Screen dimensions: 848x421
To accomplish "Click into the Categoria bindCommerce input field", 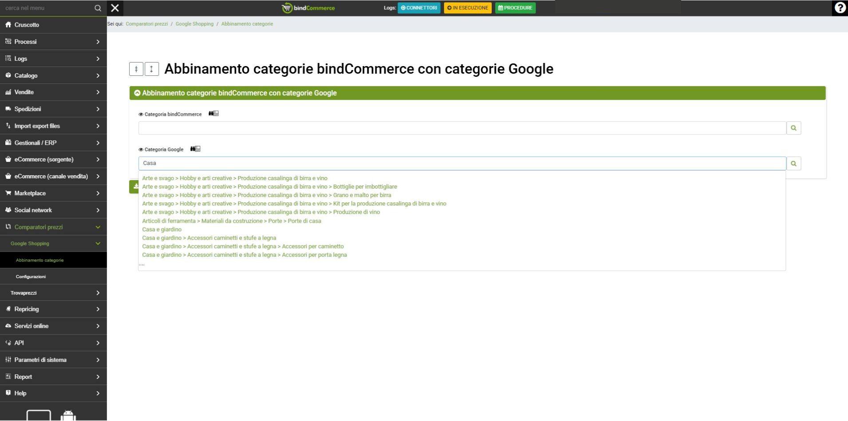I will pos(461,128).
